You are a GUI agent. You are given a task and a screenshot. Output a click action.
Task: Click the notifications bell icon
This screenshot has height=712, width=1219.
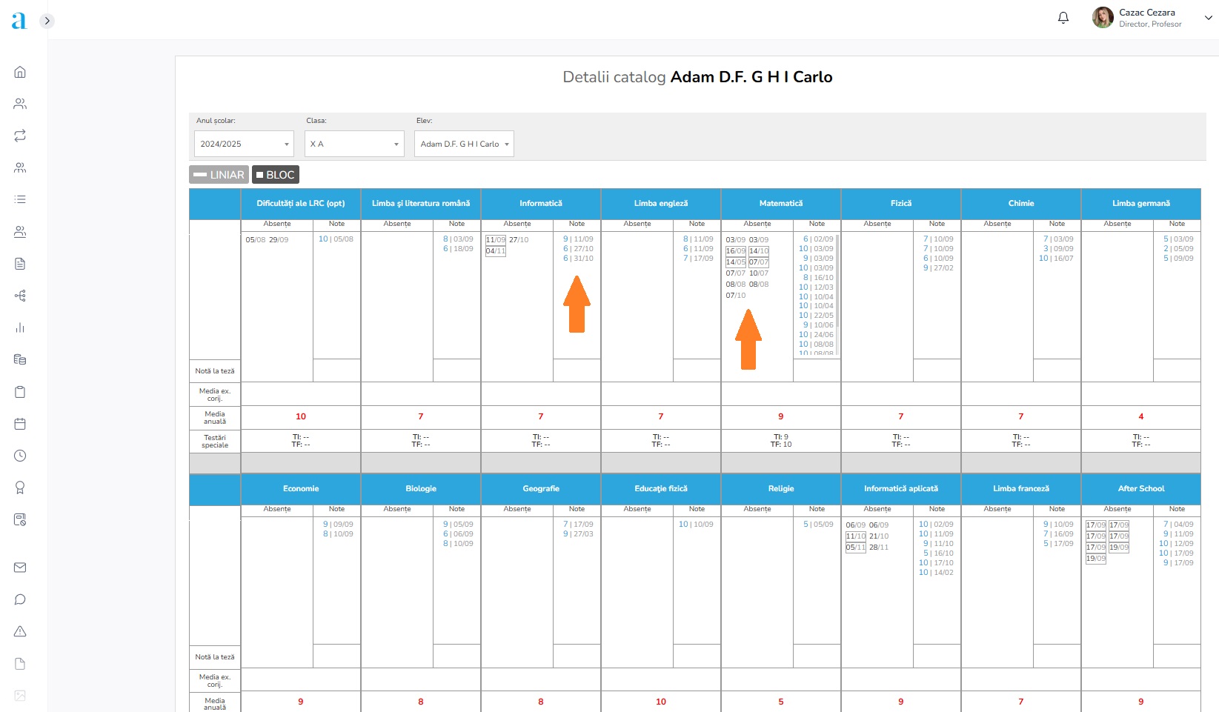(x=1063, y=18)
